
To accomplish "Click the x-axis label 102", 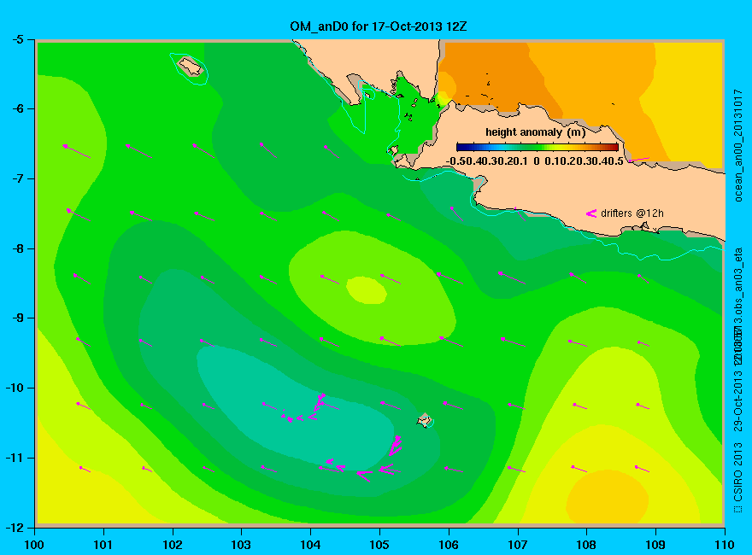I will pos(172,545).
